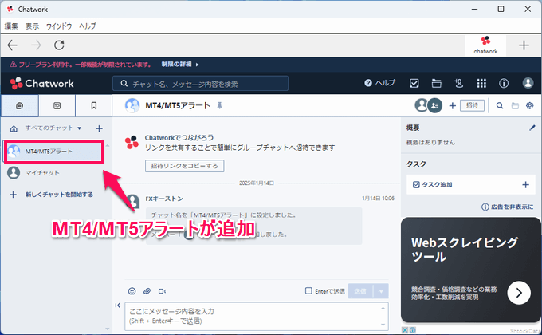
Task: Toggle the pin icon beside the MT4/MT5アラート title
Action: pos(219,105)
